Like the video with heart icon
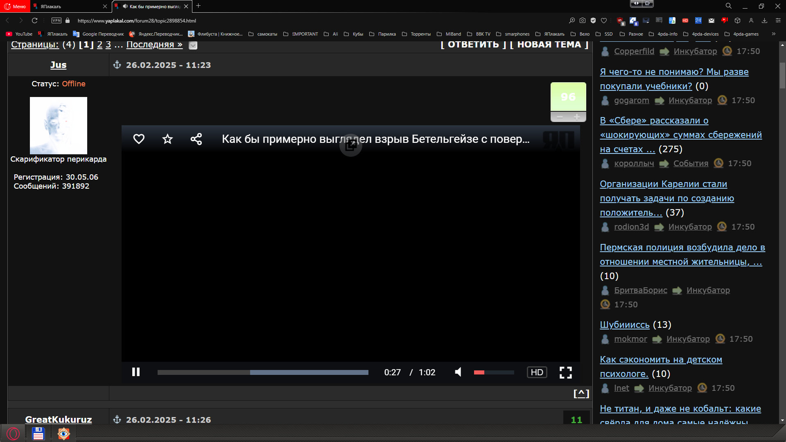The width and height of the screenshot is (786, 442). (139, 139)
